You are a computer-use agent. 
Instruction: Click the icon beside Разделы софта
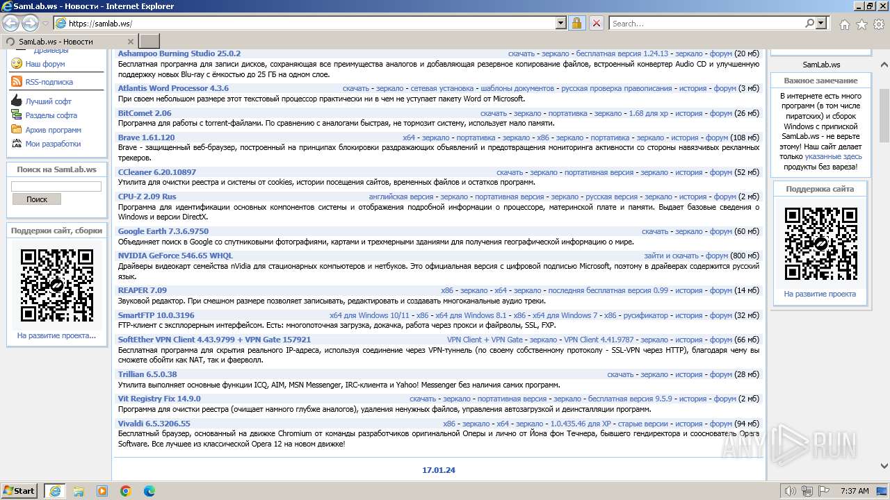17,115
